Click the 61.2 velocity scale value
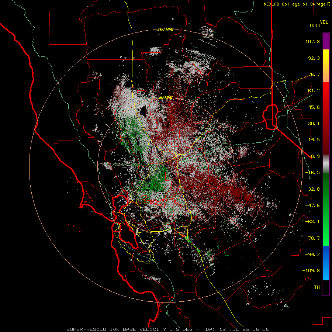This screenshot has width=332, height=332. 314,91
